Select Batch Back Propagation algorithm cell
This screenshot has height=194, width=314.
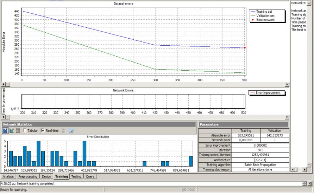pyautogui.click(x=260, y=165)
